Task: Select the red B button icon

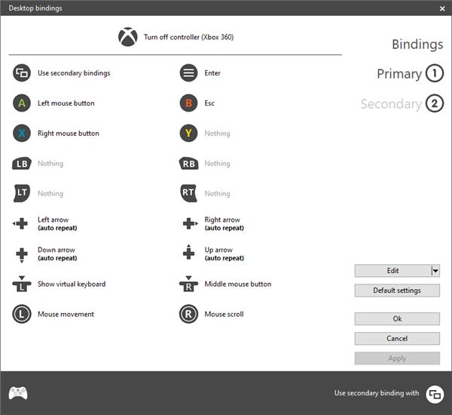Action: click(x=188, y=103)
